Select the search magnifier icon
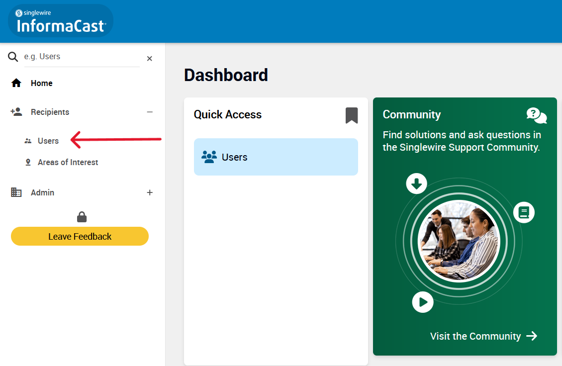This screenshot has height=366, width=562. click(x=12, y=57)
